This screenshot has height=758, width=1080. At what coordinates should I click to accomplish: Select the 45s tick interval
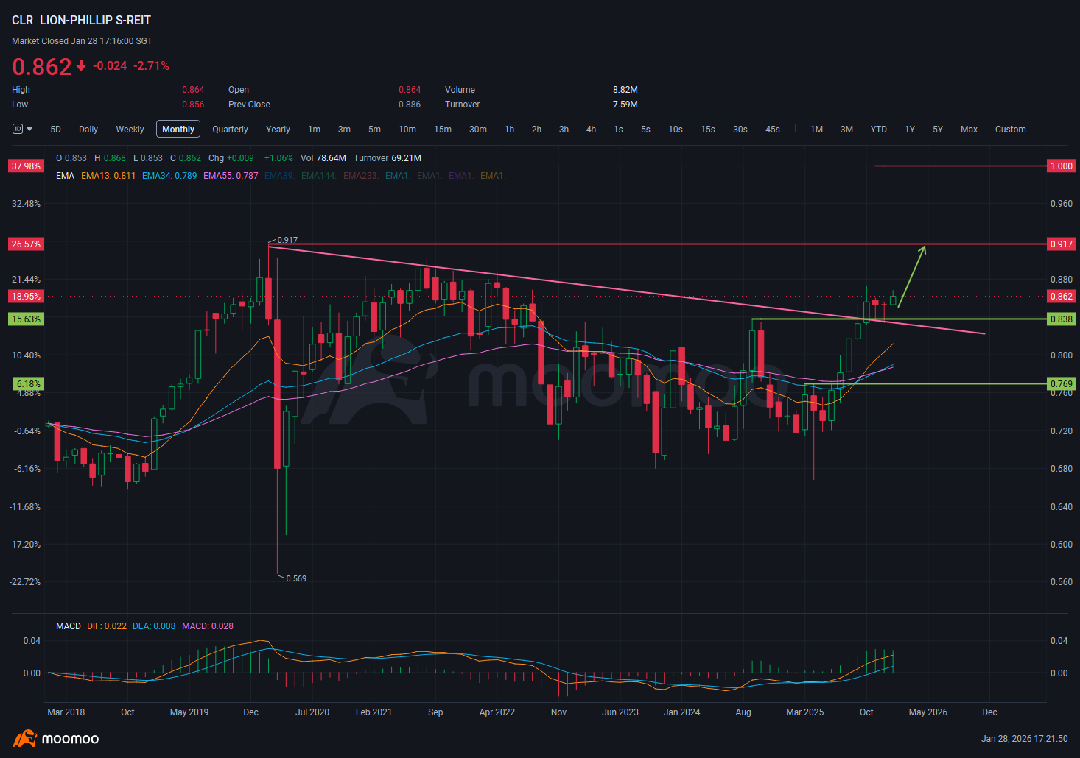click(773, 130)
